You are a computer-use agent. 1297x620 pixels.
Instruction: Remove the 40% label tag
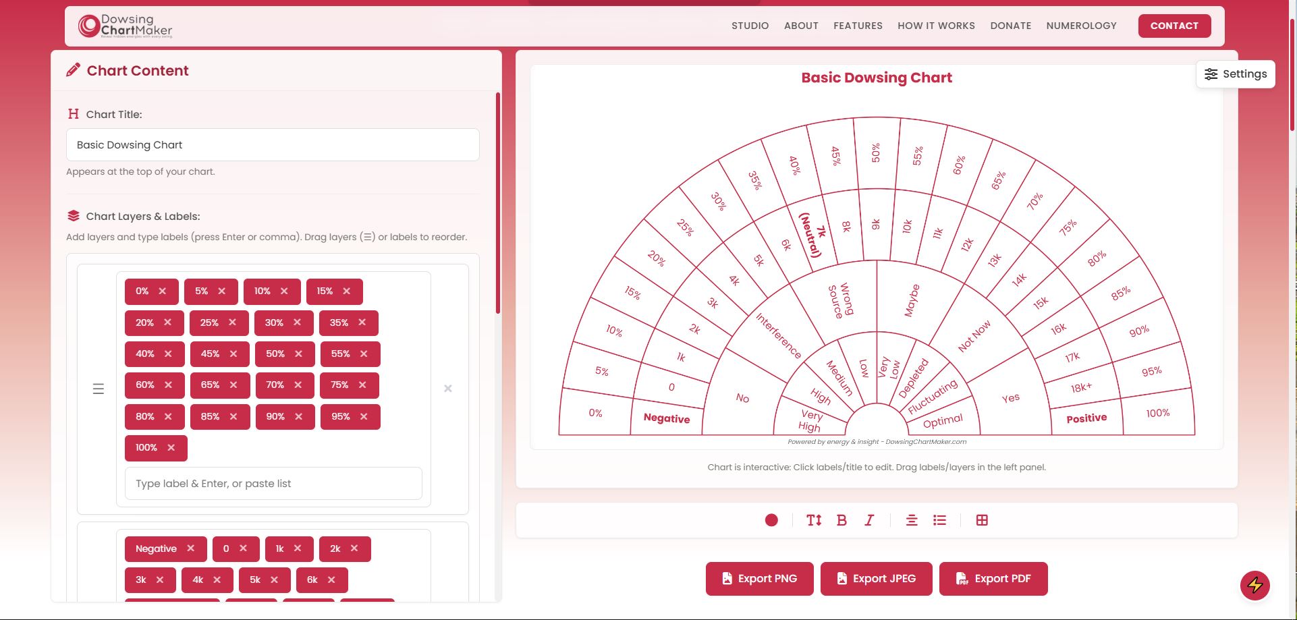pyautogui.click(x=168, y=354)
